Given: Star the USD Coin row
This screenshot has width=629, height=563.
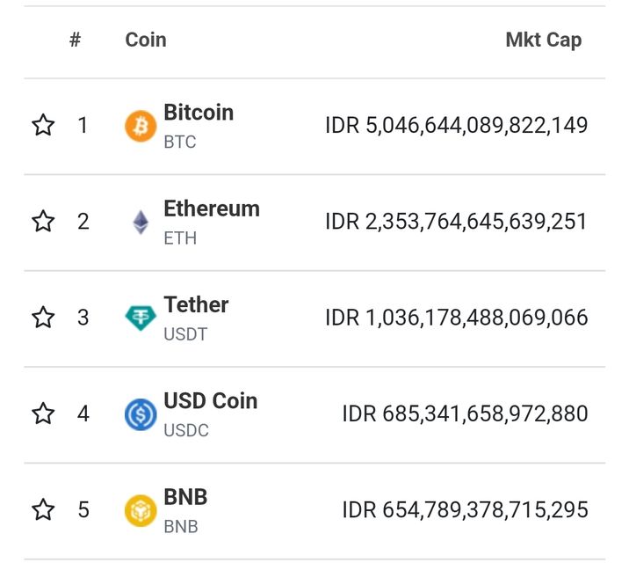Looking at the screenshot, I should click(x=43, y=413).
